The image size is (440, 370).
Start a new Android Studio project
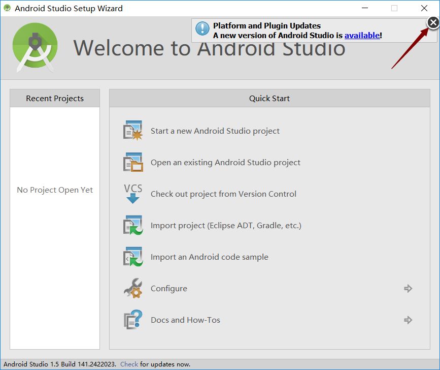[x=215, y=131]
